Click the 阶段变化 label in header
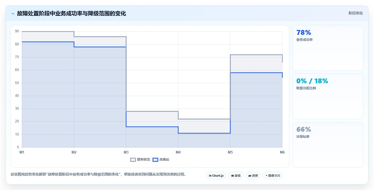 [355, 13]
